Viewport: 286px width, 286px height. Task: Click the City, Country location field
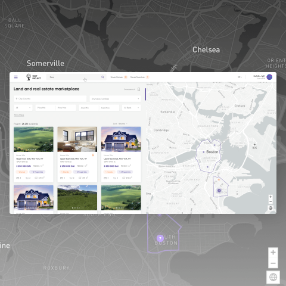[50, 99]
